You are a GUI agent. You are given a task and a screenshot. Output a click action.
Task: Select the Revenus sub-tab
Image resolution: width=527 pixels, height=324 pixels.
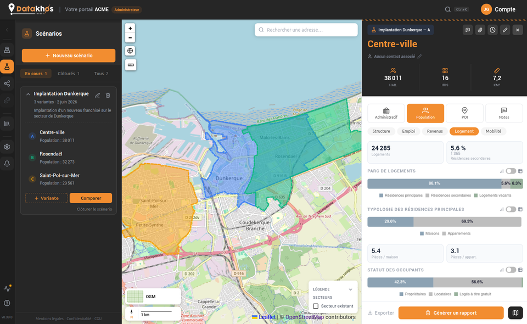coord(435,131)
